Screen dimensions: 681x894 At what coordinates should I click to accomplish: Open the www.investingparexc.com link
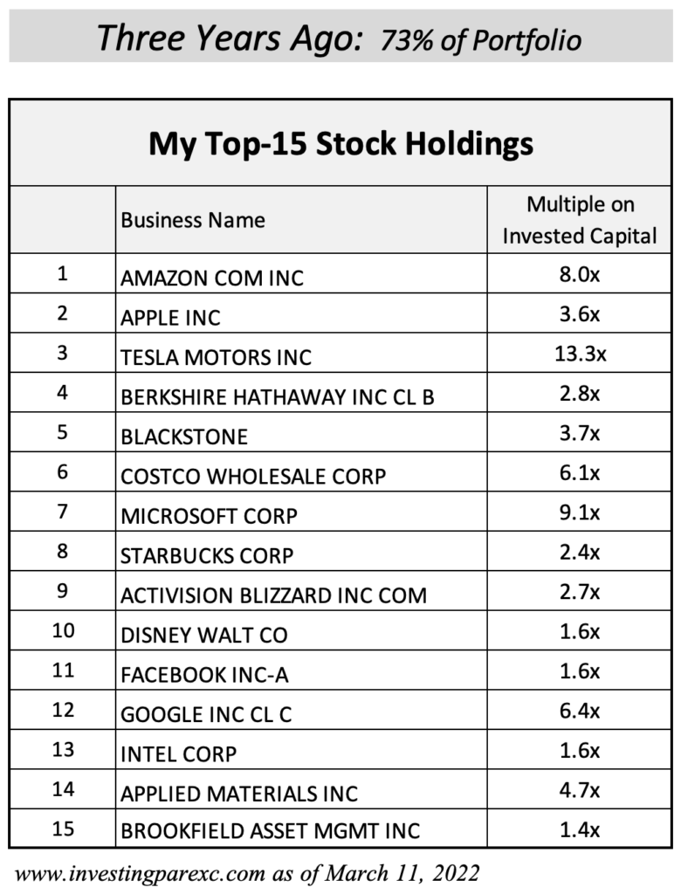[140, 874]
